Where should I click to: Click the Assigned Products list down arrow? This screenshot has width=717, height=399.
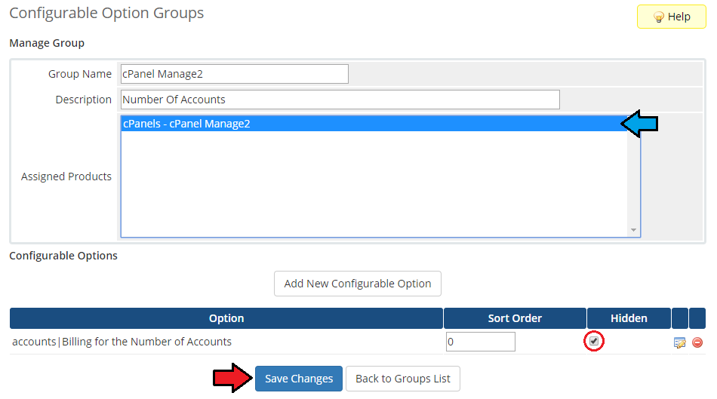pos(634,230)
